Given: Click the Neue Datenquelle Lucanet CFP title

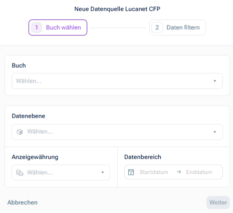Looking at the screenshot, I should pos(117,9).
